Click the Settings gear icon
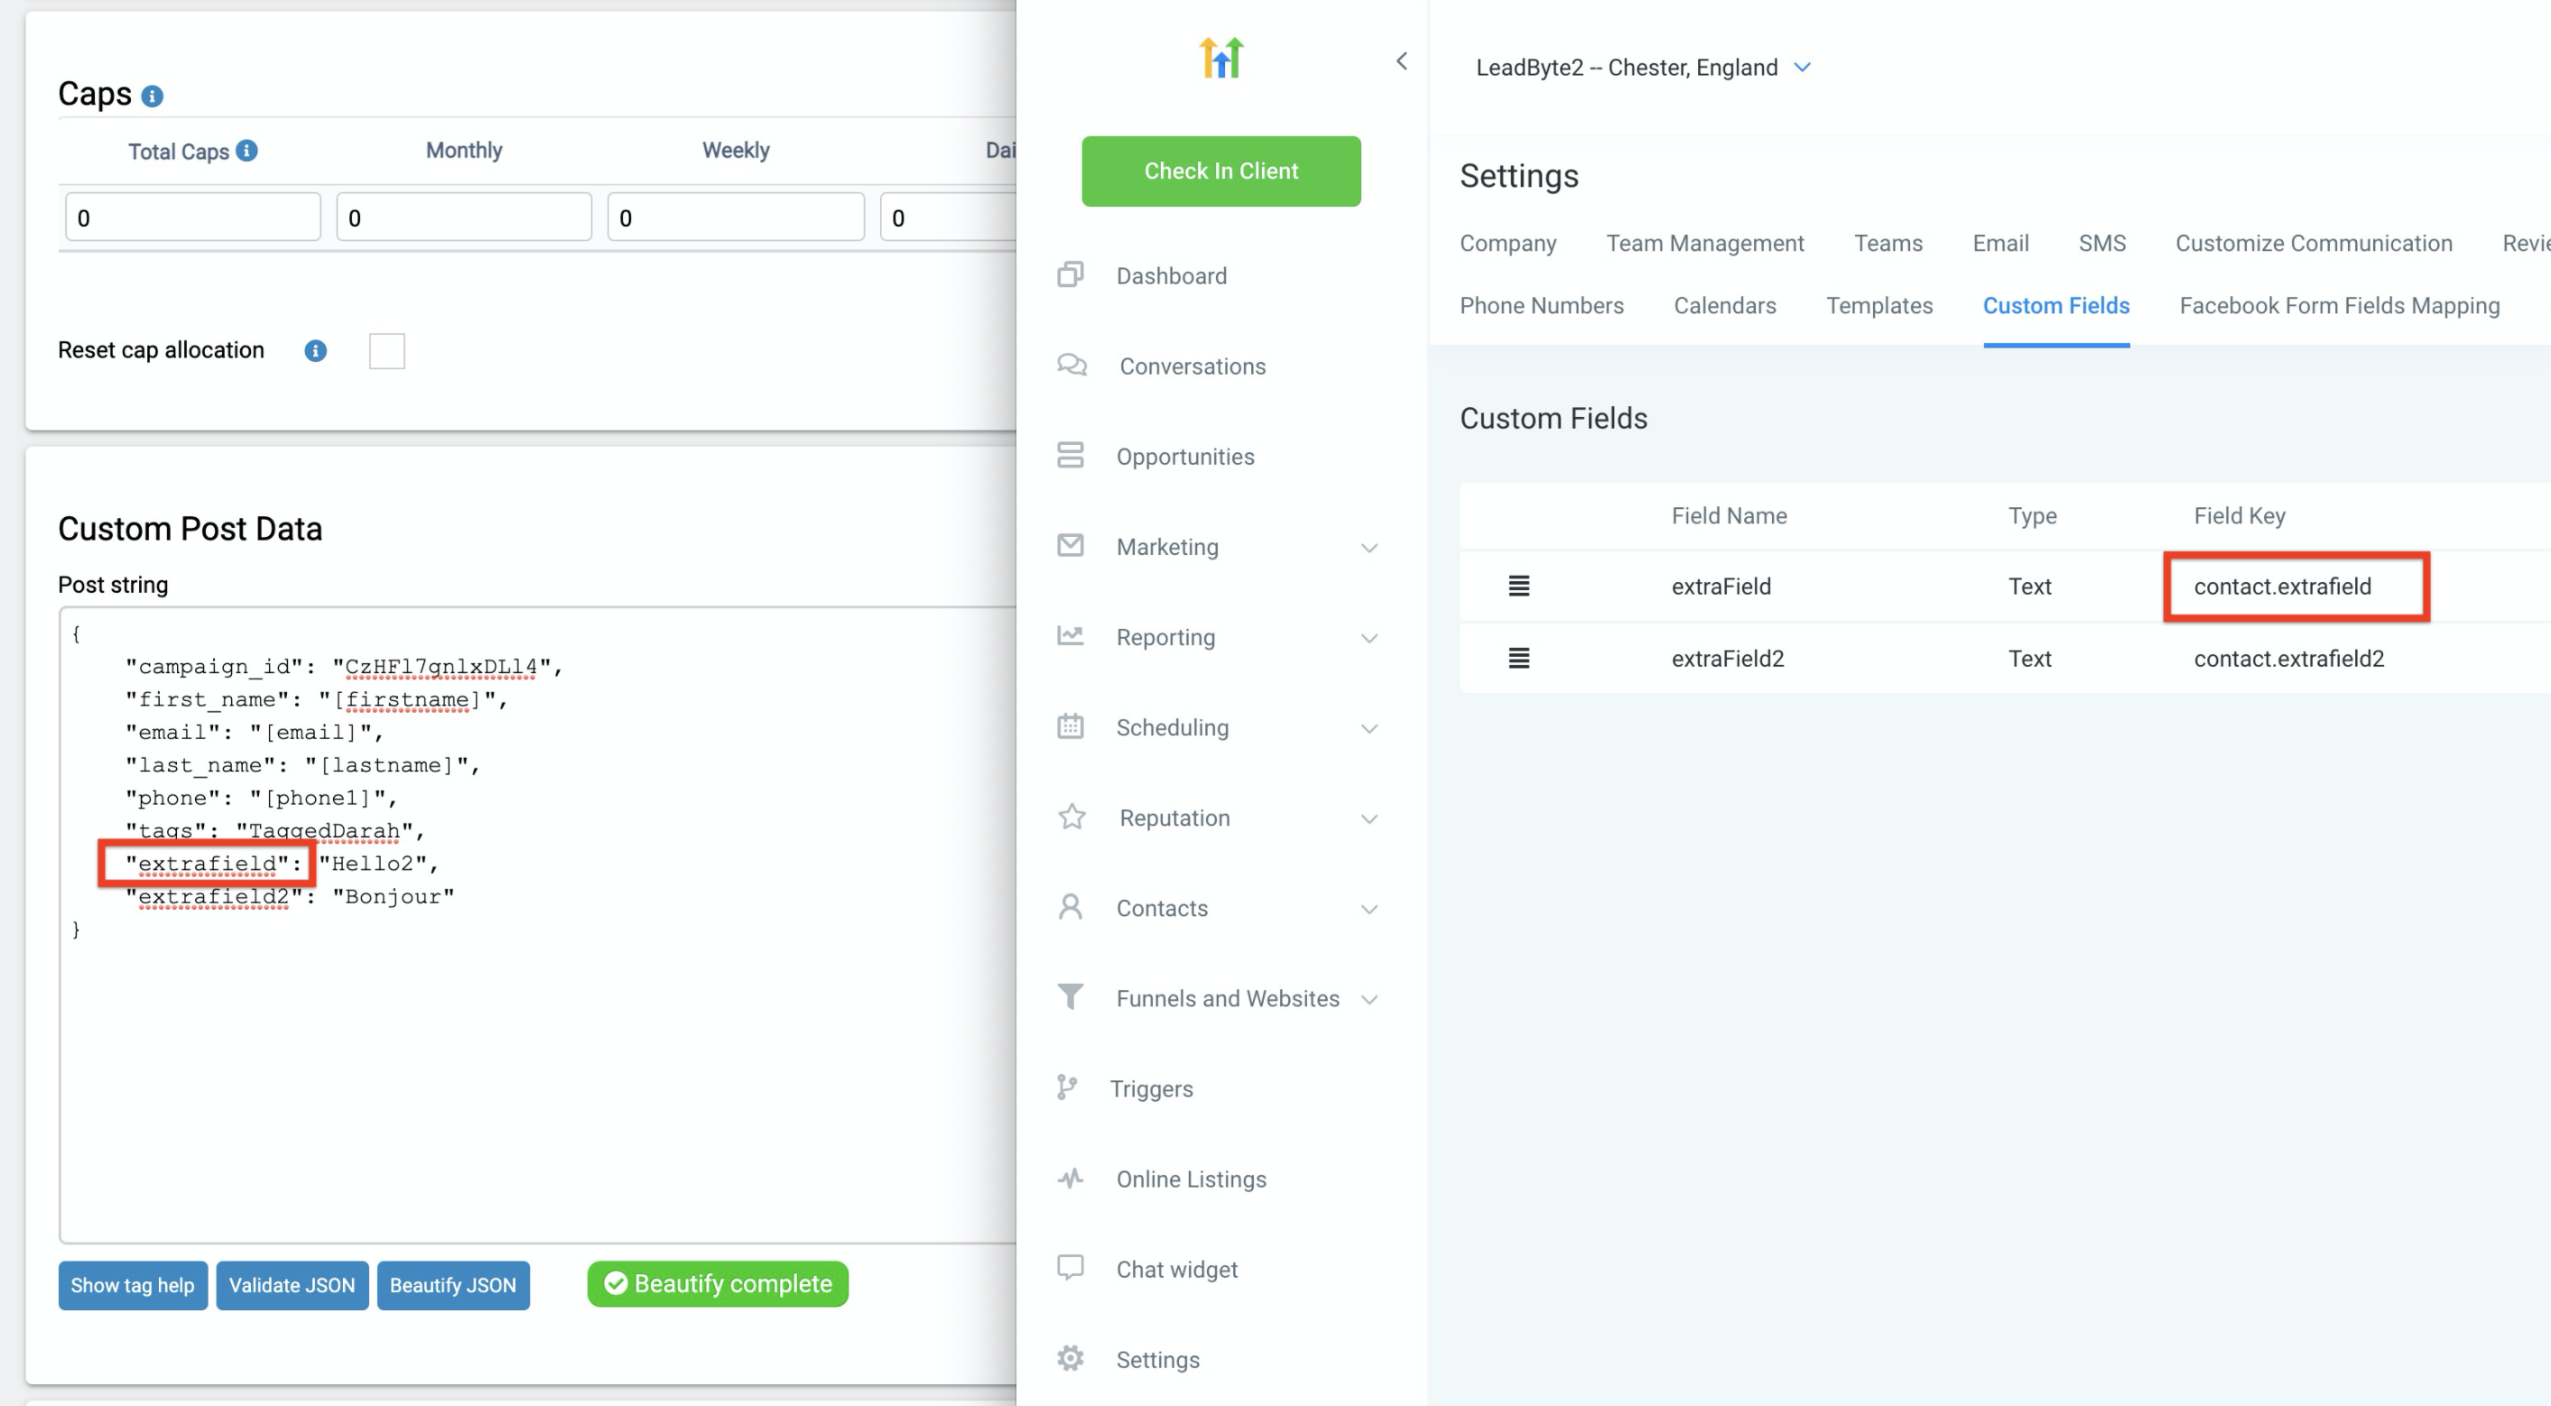Screen dimensions: 2551x1406 pos(1071,1358)
